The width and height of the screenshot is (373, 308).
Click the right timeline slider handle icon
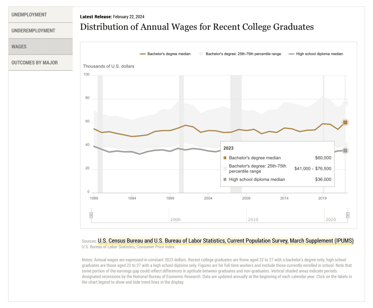coord(348,215)
